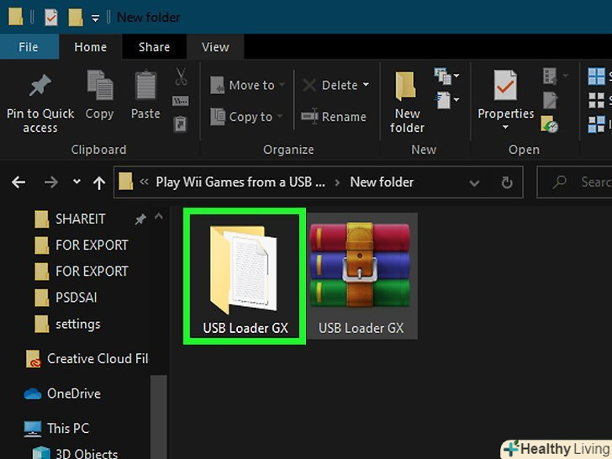
Task: Click the quick access New folder icon in title bar
Action: coord(76,18)
